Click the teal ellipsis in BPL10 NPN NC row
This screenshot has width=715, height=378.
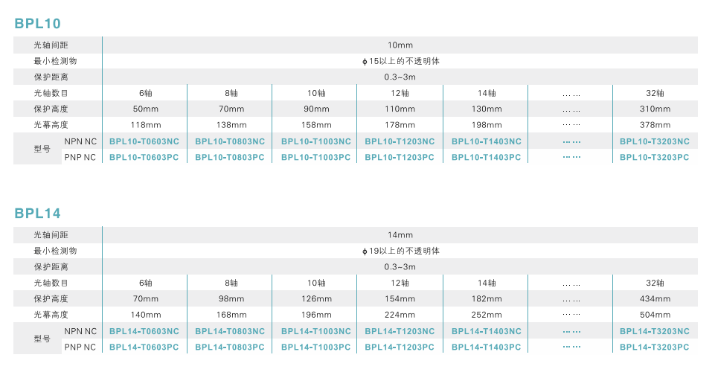point(571,141)
